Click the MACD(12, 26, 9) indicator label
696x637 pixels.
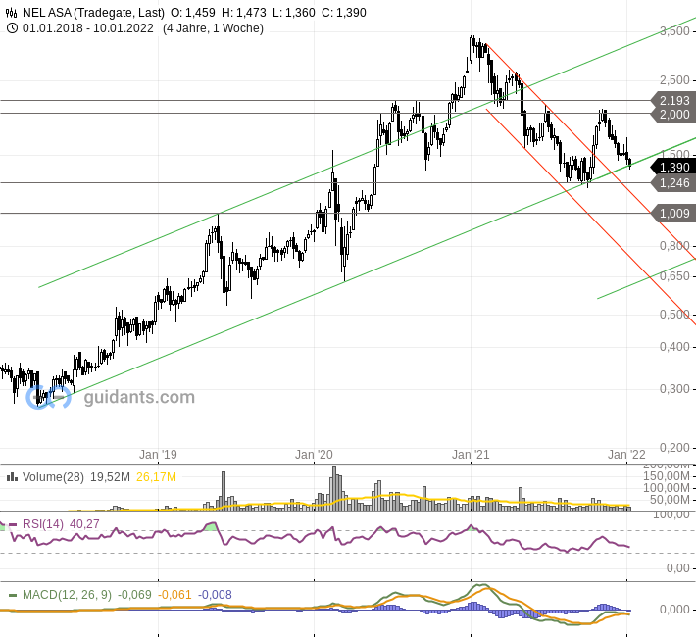pyautogui.click(x=67, y=595)
